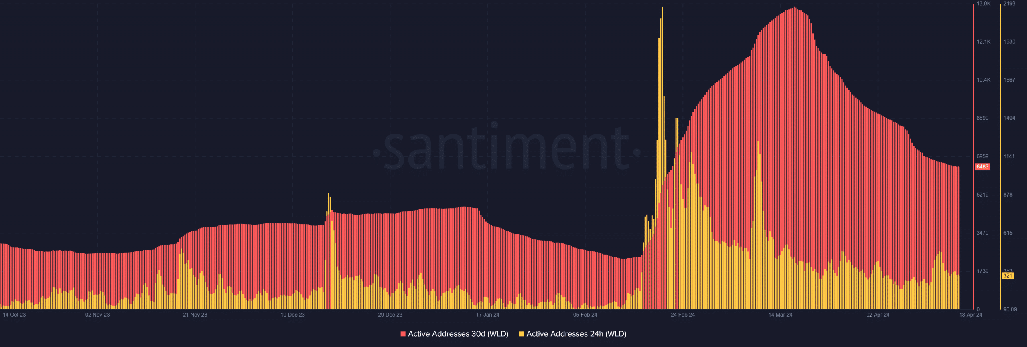
Task: Select the 17 Jan 24 date label
Action: tap(487, 315)
